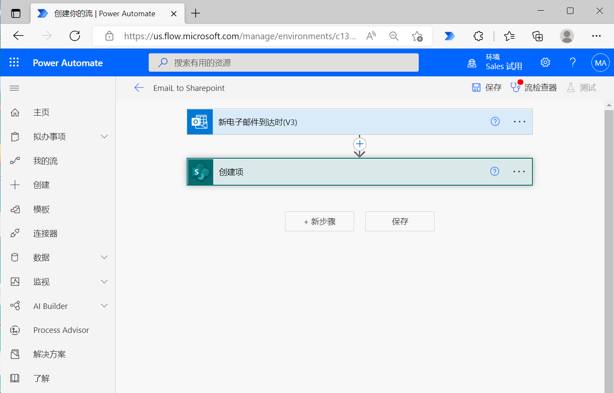Viewport: 614px width, 393px height.
Task: Edit the flow name EmaiL to Sharepoint
Action: click(189, 88)
